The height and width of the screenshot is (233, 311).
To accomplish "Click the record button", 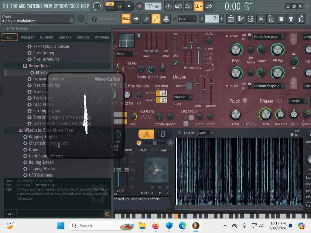I will [x=139, y=6].
